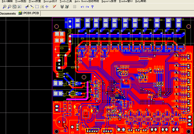The height and width of the screenshot is (134, 194).
Task: Open the help question mark icon
Action: click(x=92, y=7)
